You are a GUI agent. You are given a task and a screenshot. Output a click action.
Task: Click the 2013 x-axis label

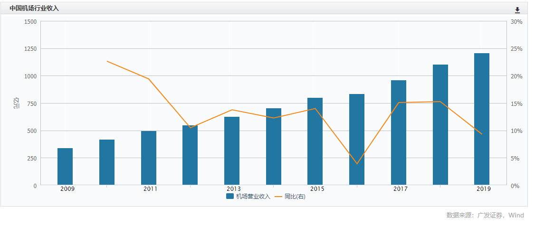(233, 189)
